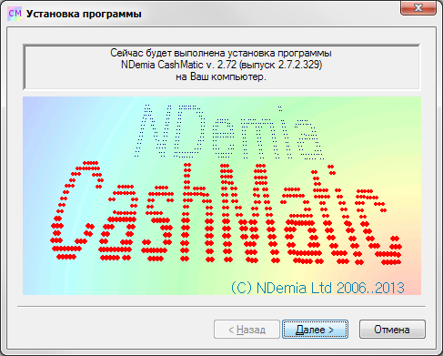
Task: Click the NDemia CashMatic v. 2.72 version line
Action: click(221, 65)
